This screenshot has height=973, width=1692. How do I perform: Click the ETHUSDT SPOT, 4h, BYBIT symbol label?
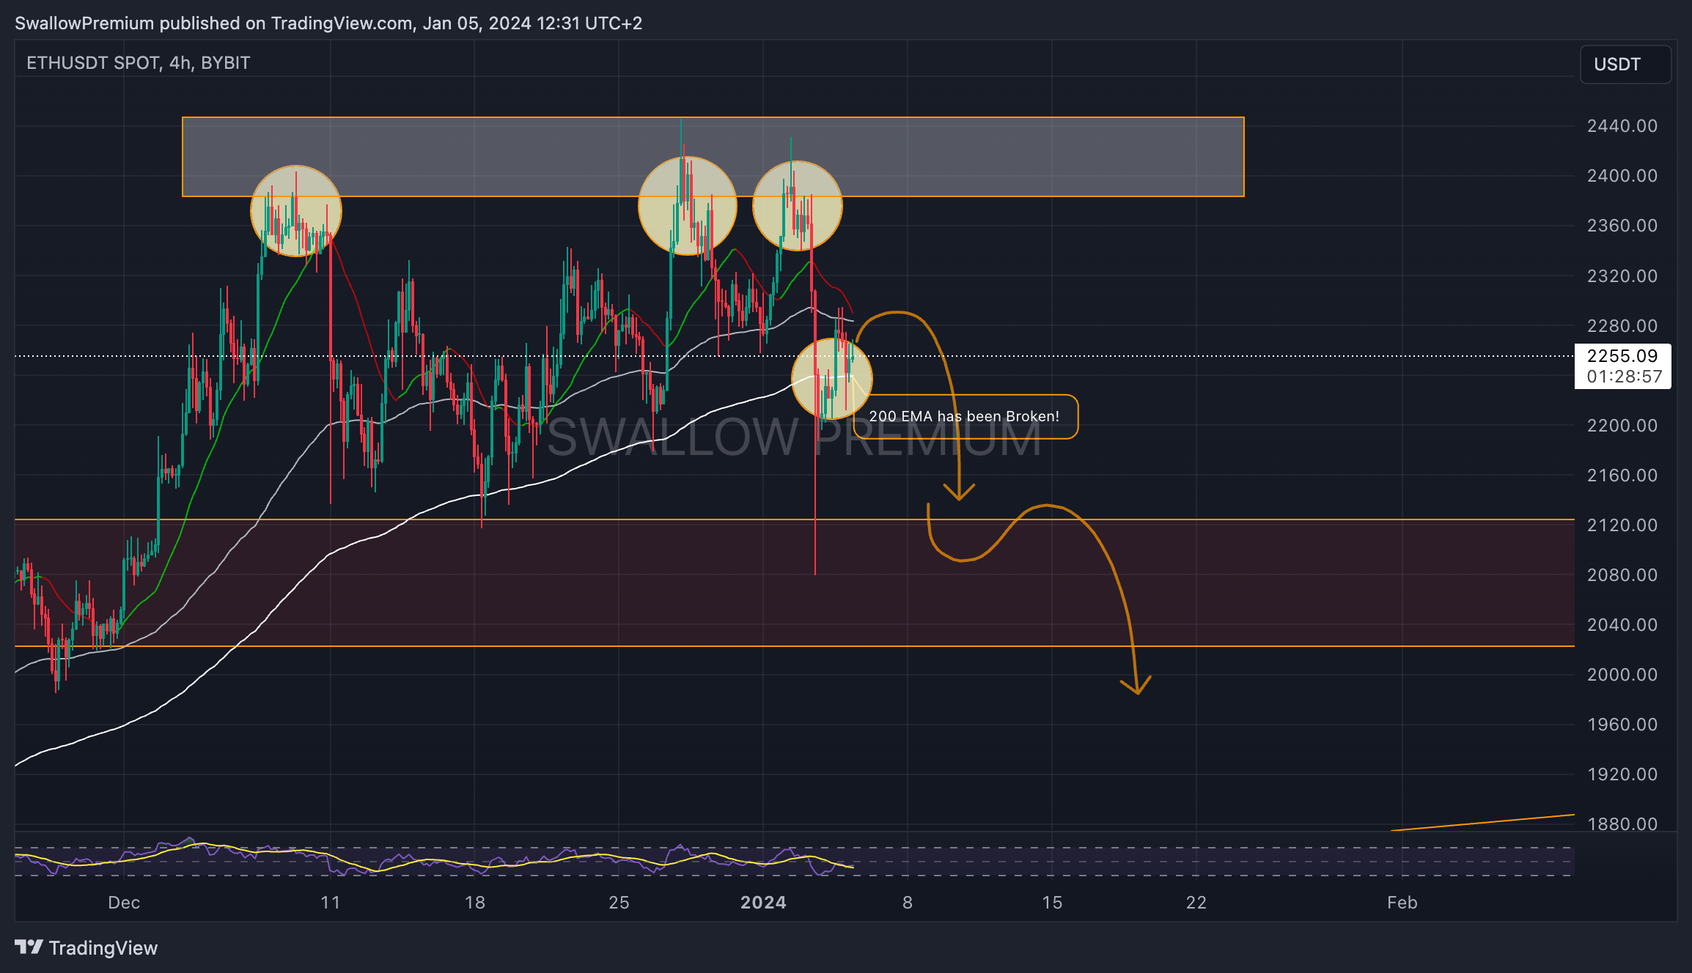pyautogui.click(x=139, y=63)
